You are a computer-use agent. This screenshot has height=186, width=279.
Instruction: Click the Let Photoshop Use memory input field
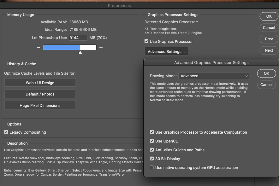78,37
